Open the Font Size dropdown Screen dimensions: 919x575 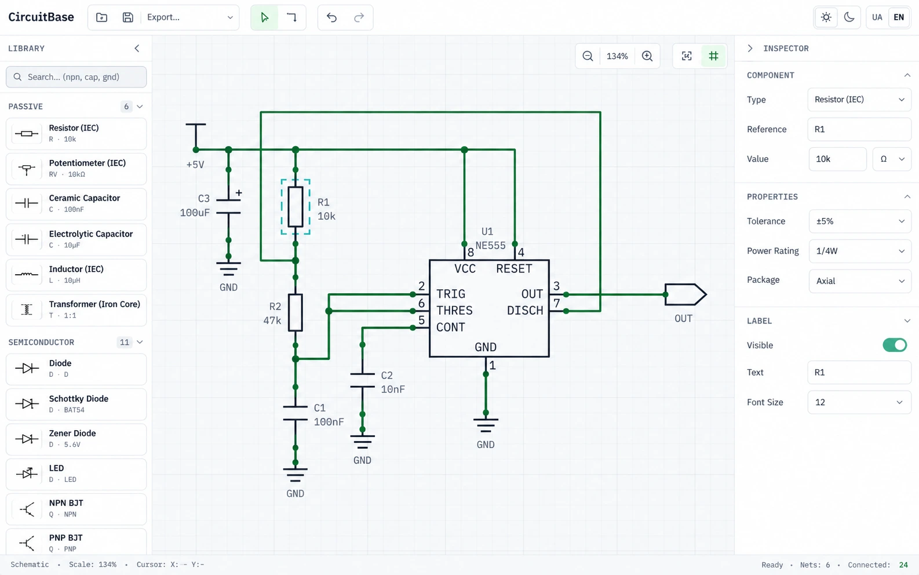[859, 402]
